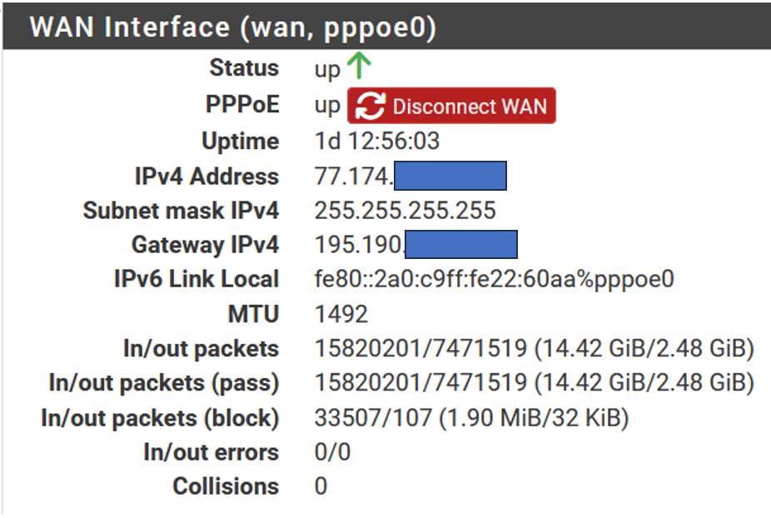Image resolution: width=771 pixels, height=518 pixels.
Task: Click the Collisions value 0
Action: [x=321, y=486]
